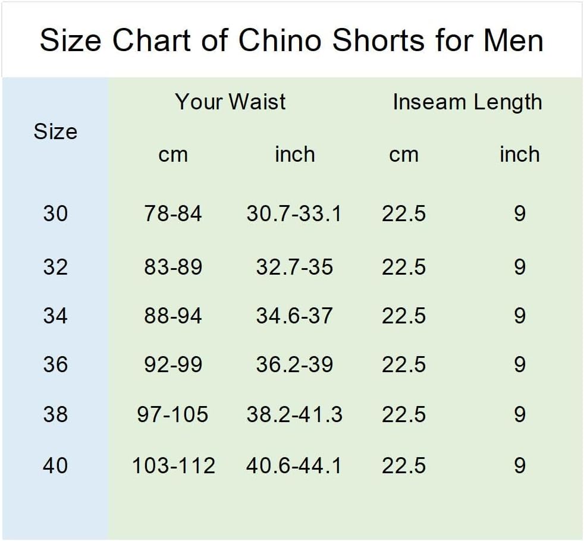Select the waist value '34.6-37' inch
The width and height of the screenshot is (584, 541).
coord(294,316)
